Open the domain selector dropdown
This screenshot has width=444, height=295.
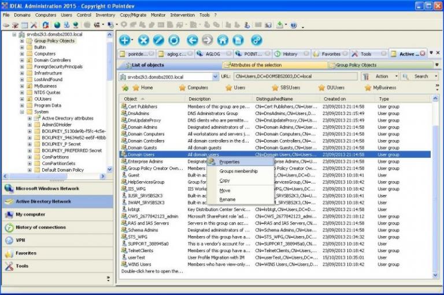coord(215,76)
